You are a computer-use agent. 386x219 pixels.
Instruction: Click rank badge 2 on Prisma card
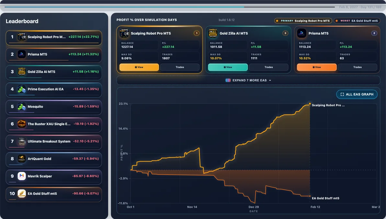[374, 33]
